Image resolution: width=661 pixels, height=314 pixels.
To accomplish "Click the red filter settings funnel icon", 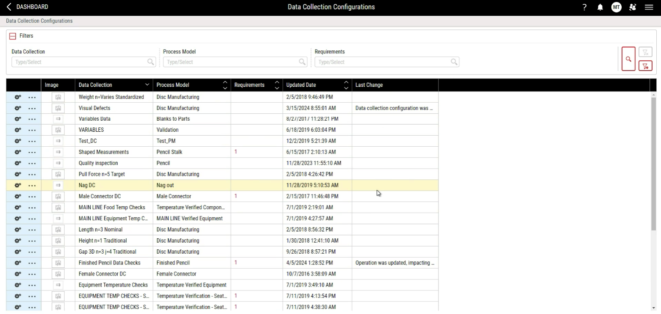I will tap(645, 66).
